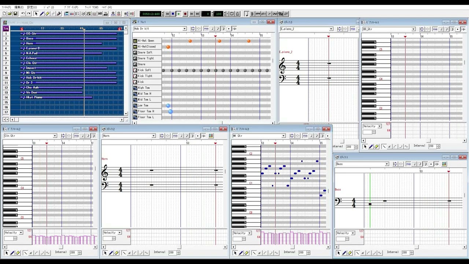The height and width of the screenshot is (264, 469).
Task: Open the OD_Gtr track dropdown
Action: (x=413, y=29)
